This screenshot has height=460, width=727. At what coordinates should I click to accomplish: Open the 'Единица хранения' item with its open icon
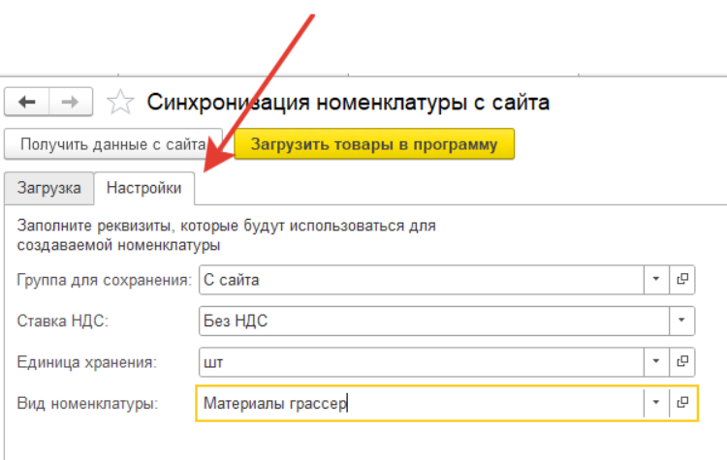click(x=682, y=361)
